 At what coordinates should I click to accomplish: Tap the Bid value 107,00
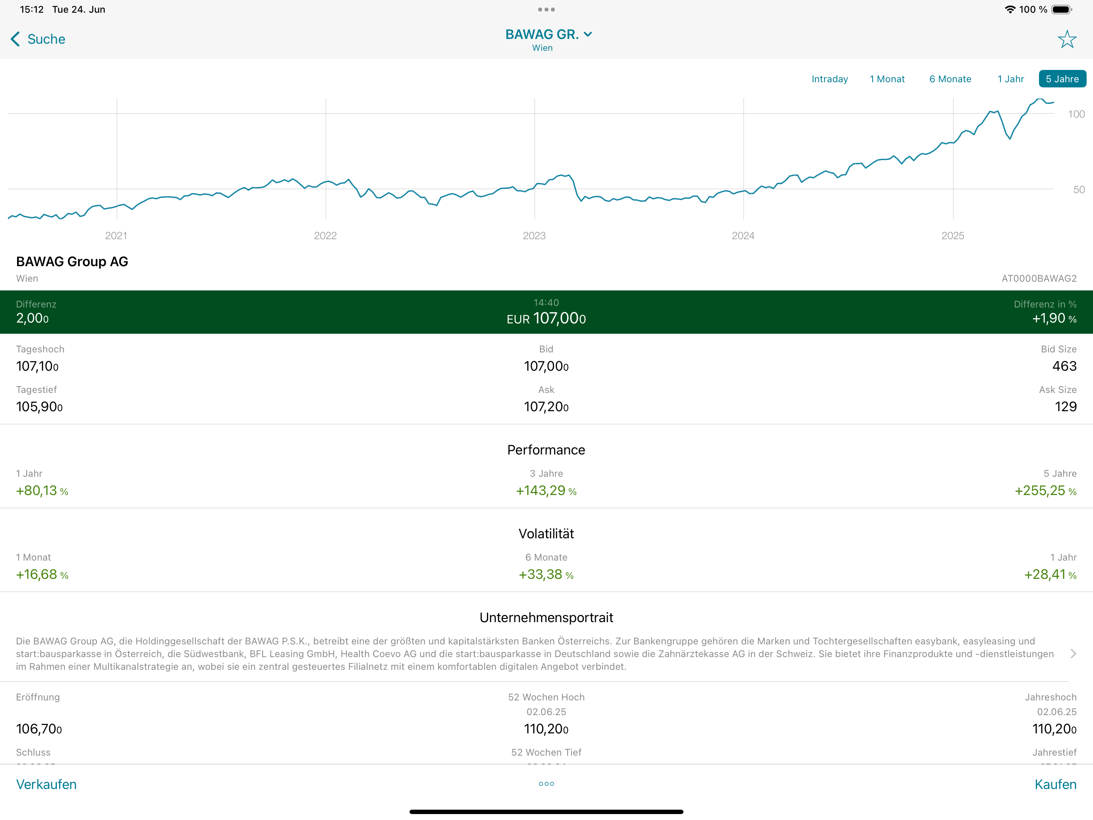tap(546, 366)
